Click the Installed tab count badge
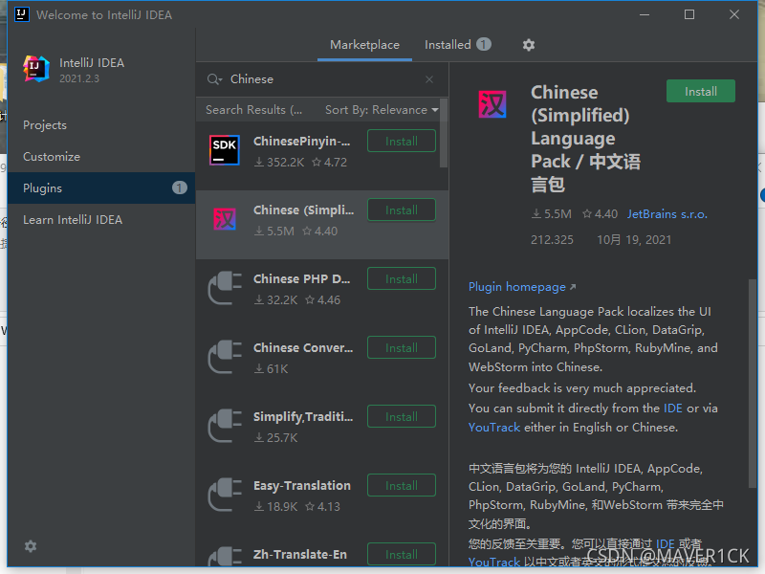This screenshot has height=574, width=765. pos(484,44)
